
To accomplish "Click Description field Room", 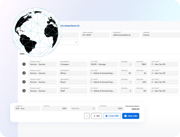I will click(73, 82).
